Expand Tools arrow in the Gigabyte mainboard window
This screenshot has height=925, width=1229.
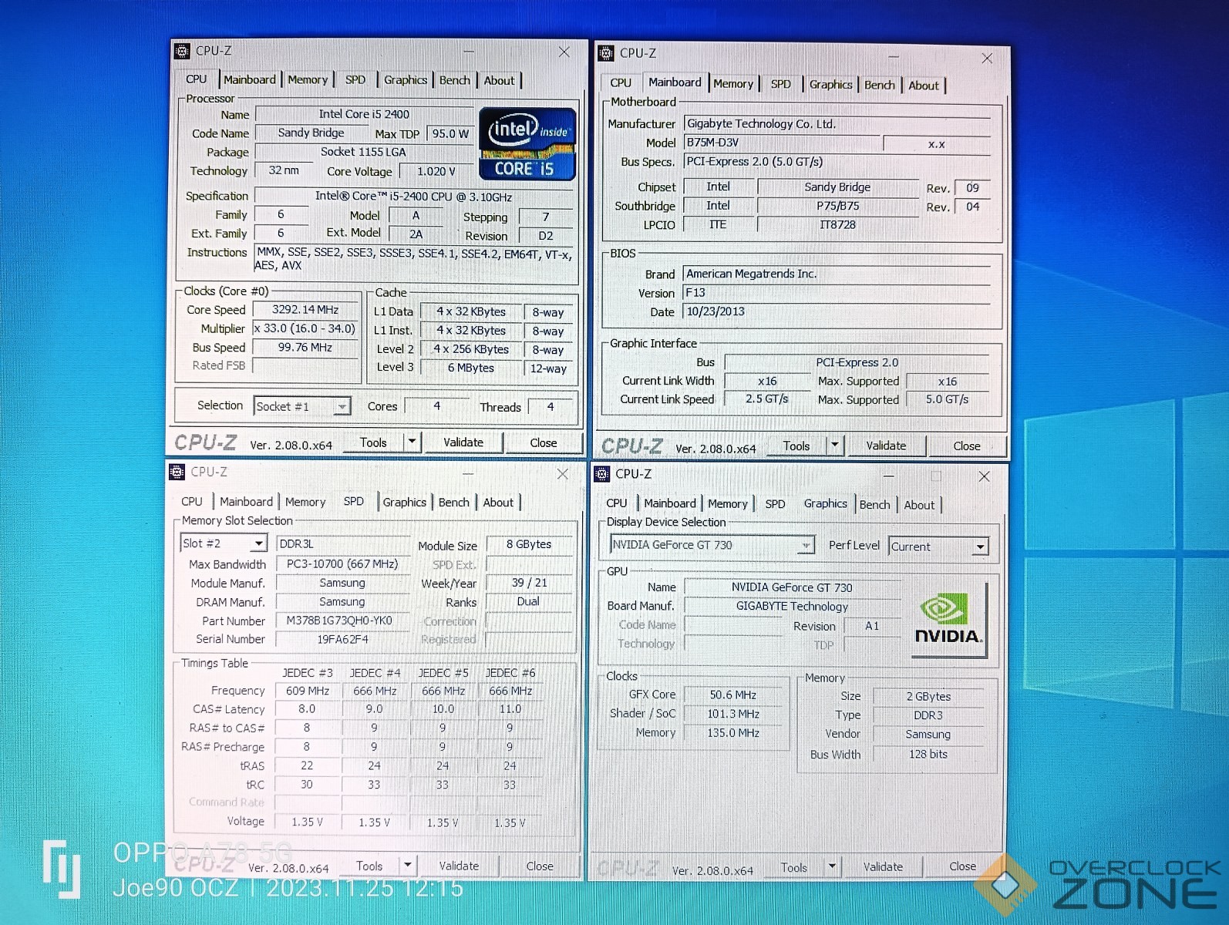(834, 445)
